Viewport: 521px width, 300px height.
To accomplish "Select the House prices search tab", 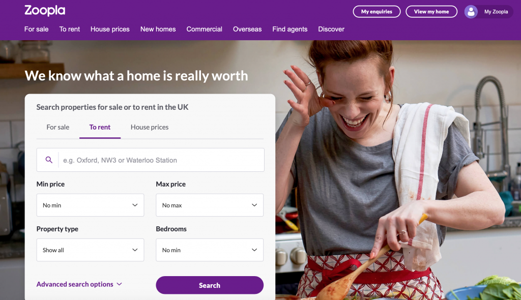I will pyautogui.click(x=150, y=127).
